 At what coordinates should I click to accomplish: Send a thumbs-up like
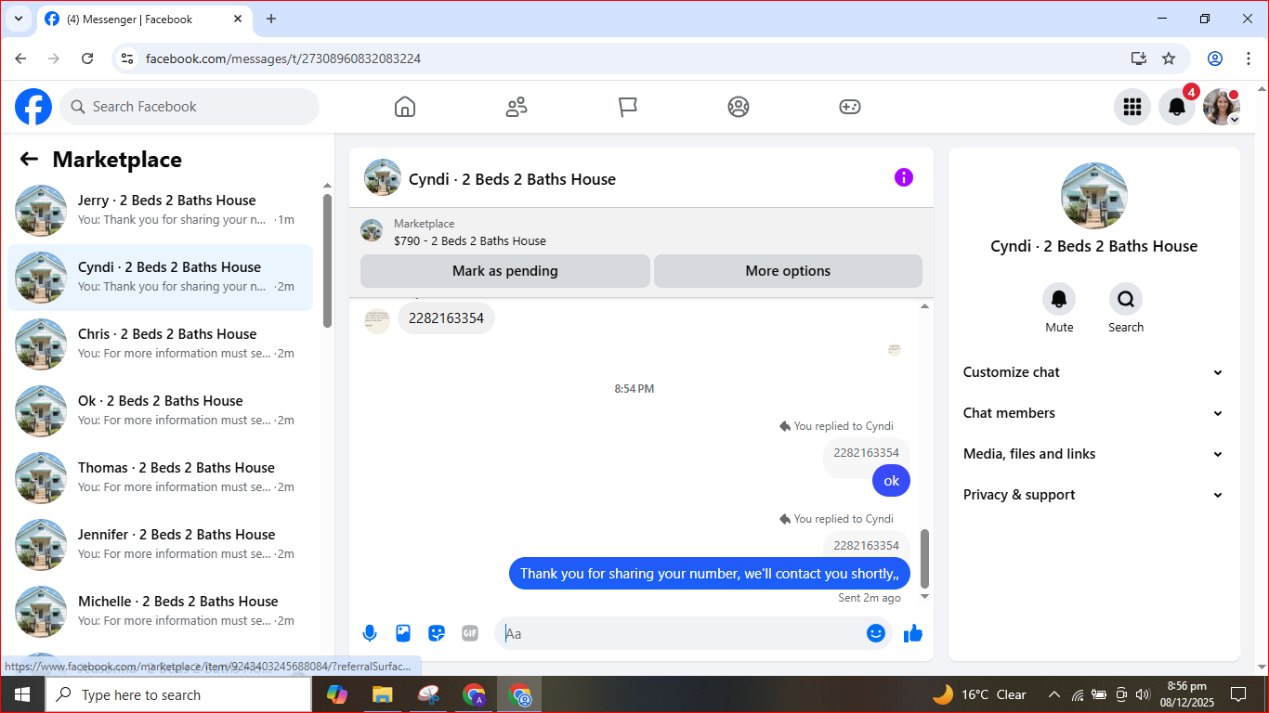[x=913, y=633]
